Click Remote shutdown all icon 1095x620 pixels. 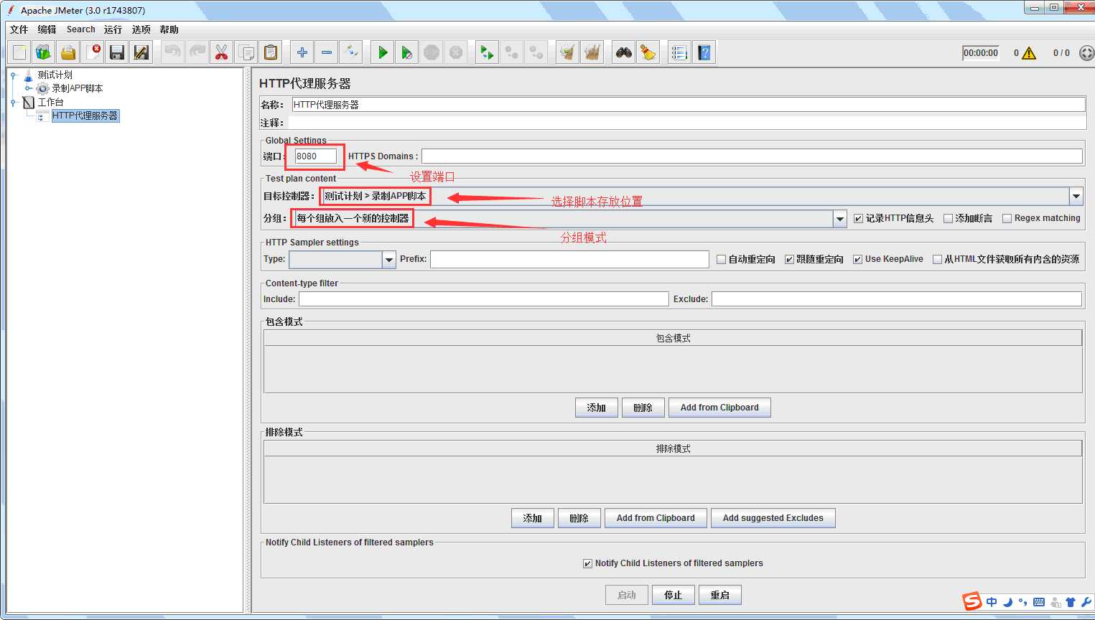click(536, 52)
